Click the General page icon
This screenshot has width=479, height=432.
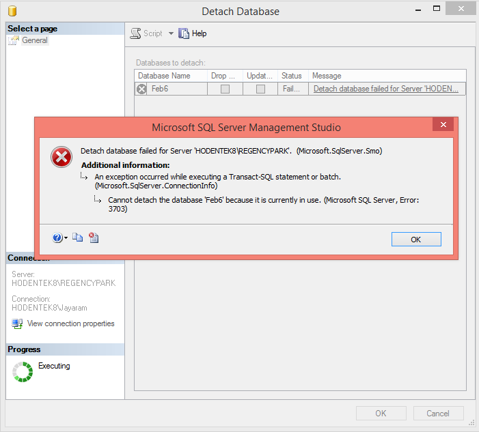(x=14, y=40)
